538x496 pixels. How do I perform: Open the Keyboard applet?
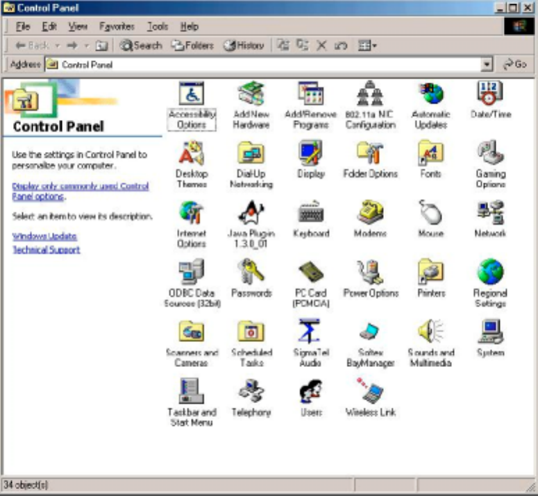tap(311, 219)
